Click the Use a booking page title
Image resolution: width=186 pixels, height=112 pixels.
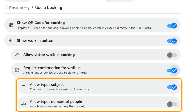click(49, 8)
